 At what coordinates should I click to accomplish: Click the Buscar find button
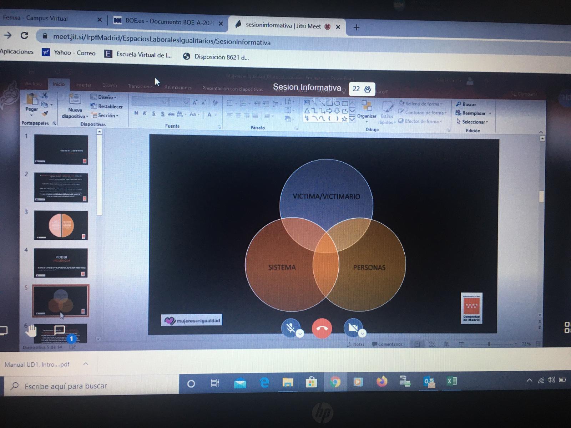tap(466, 105)
